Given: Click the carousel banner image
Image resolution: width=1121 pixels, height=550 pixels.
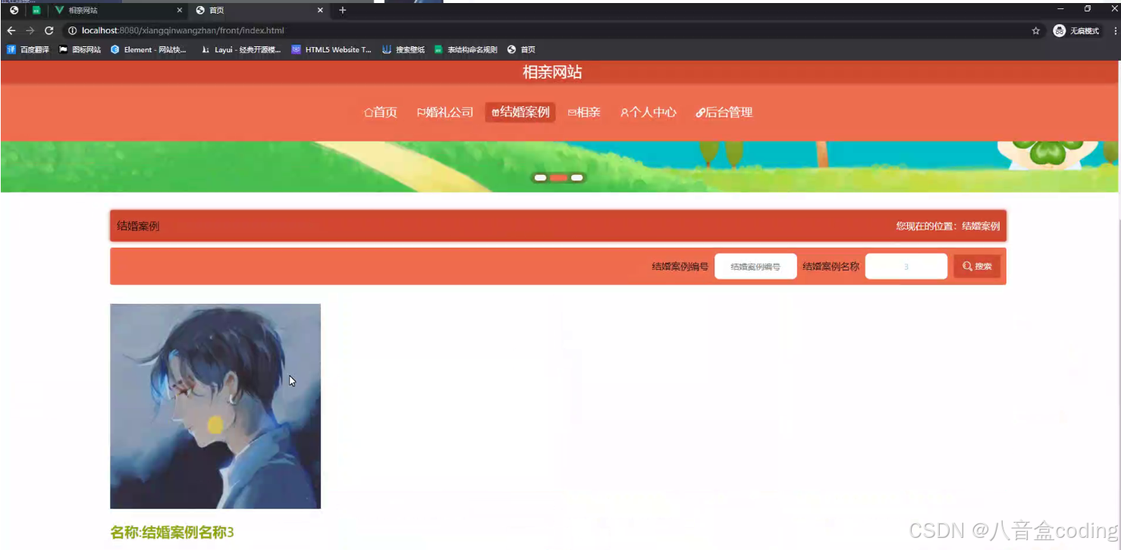Looking at the screenshot, I should (560, 167).
